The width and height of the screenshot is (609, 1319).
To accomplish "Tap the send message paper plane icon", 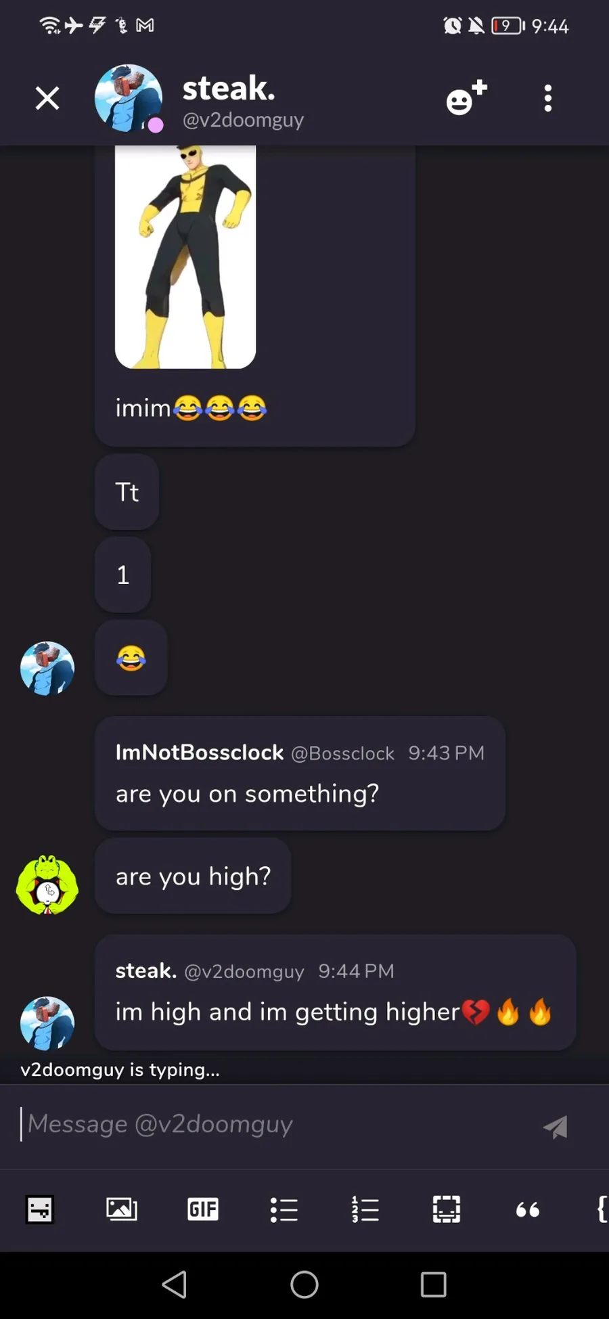I will click(556, 1127).
